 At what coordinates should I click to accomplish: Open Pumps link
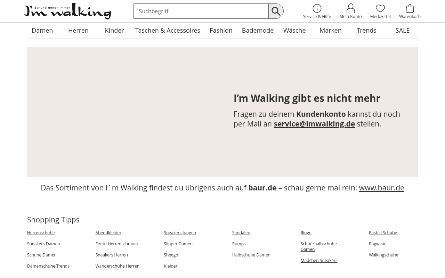pyautogui.click(x=239, y=244)
